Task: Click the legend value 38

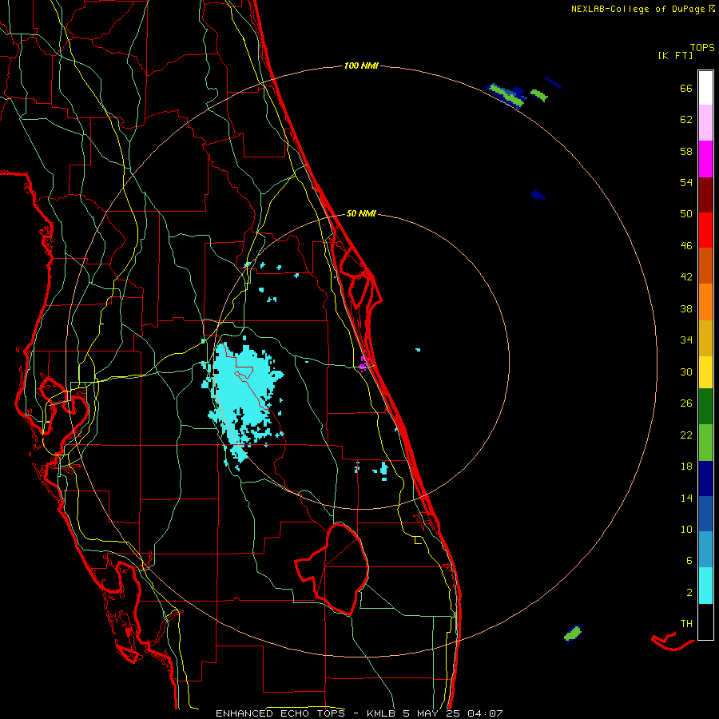Action: (x=686, y=308)
